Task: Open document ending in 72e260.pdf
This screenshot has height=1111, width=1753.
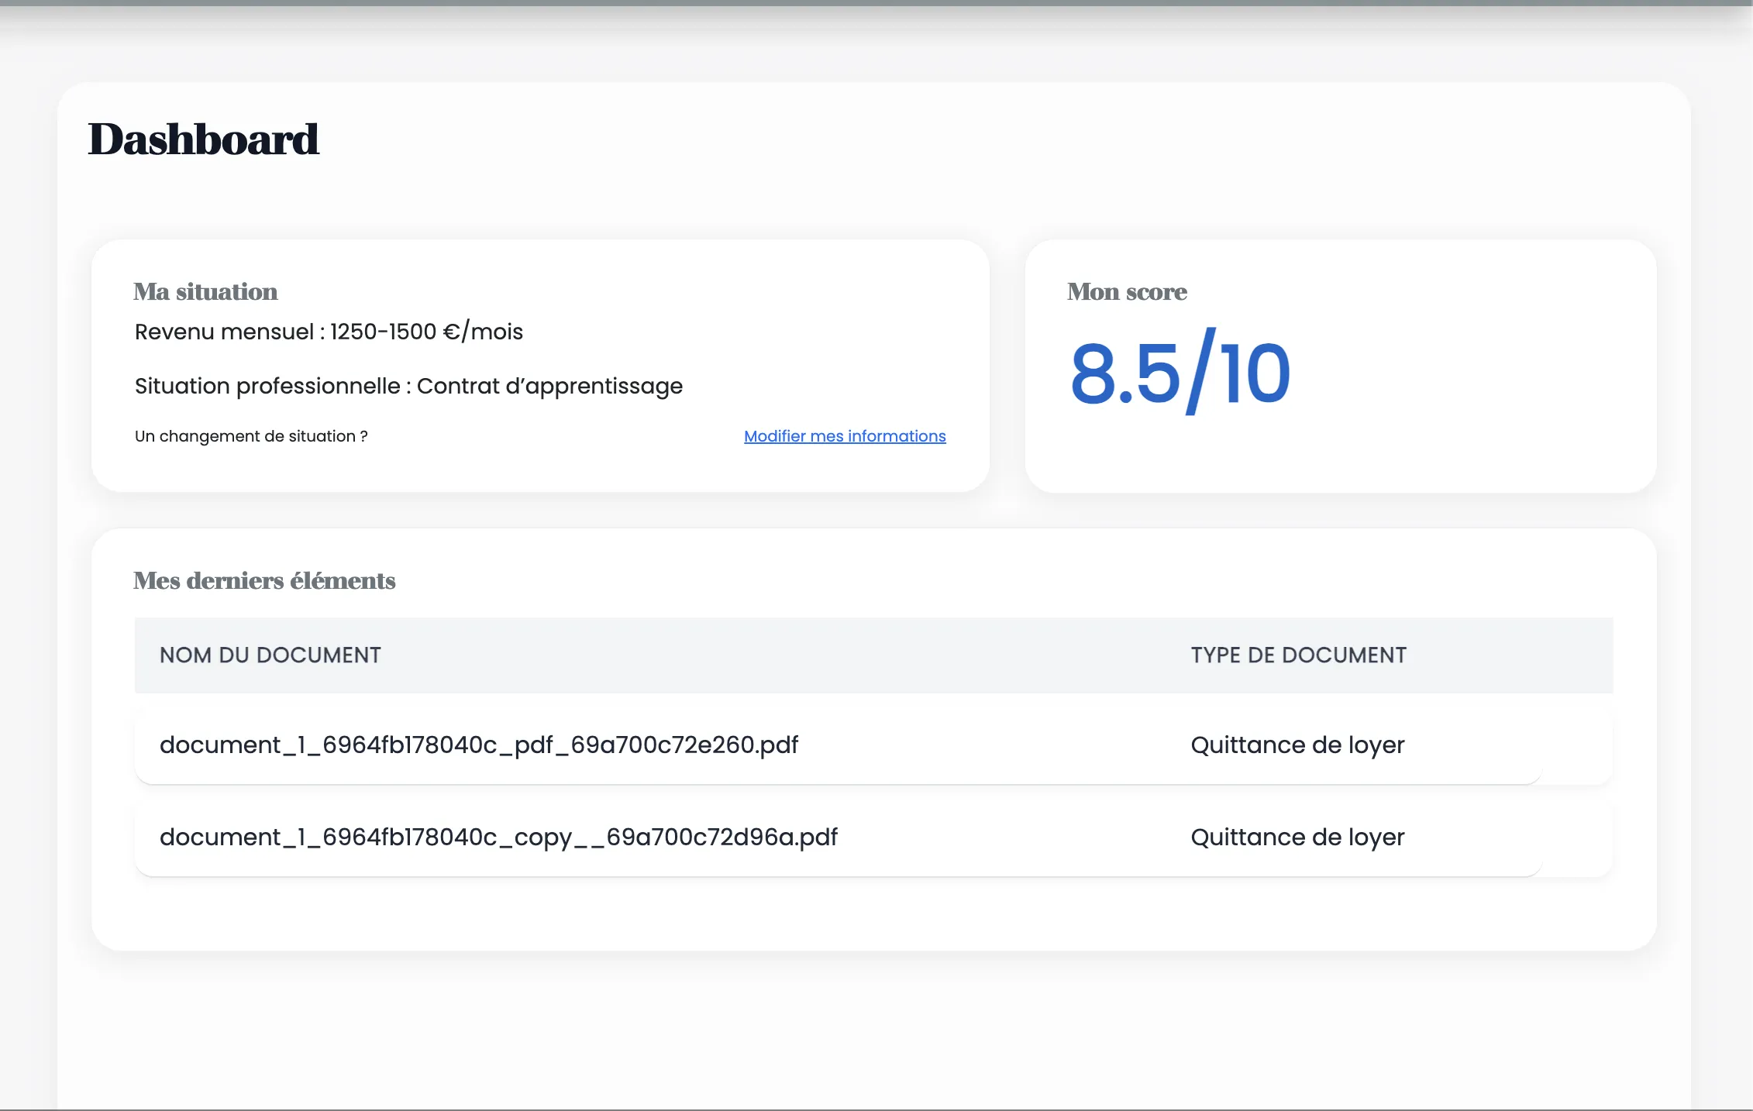Action: (x=478, y=745)
